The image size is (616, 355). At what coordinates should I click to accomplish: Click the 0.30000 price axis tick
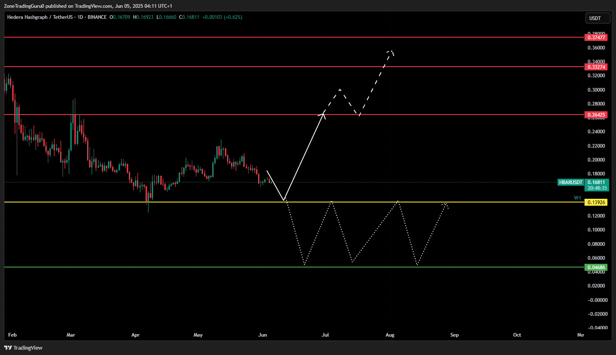(596, 90)
